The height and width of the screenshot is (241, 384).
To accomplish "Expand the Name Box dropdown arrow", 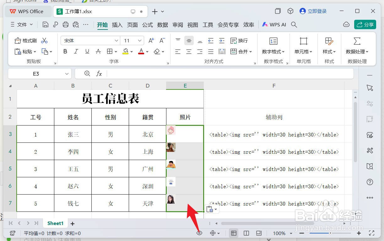I will [67, 74].
